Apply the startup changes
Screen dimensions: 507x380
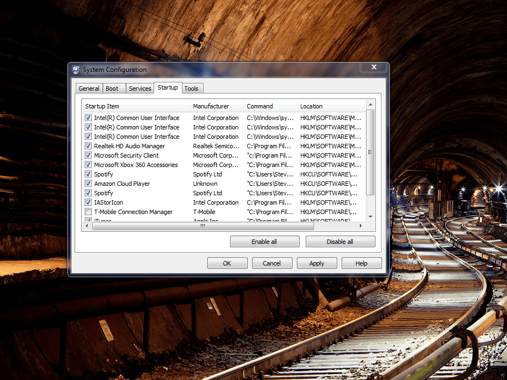click(x=316, y=263)
